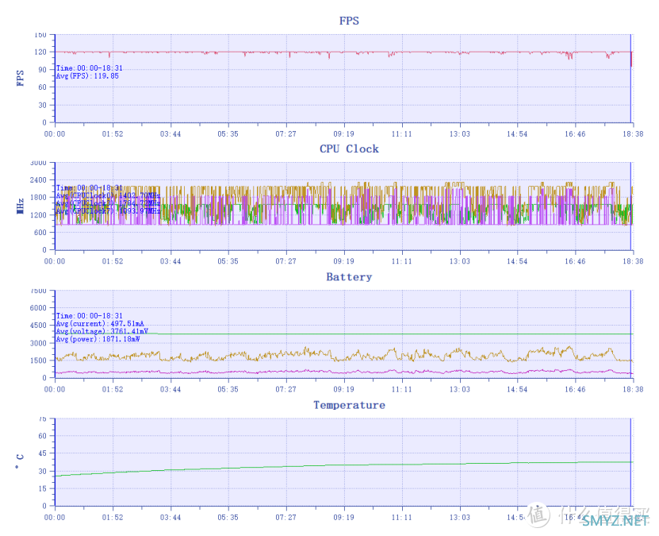
Task: Click the "1200" tick on CPU Clock axis
Action: point(38,215)
